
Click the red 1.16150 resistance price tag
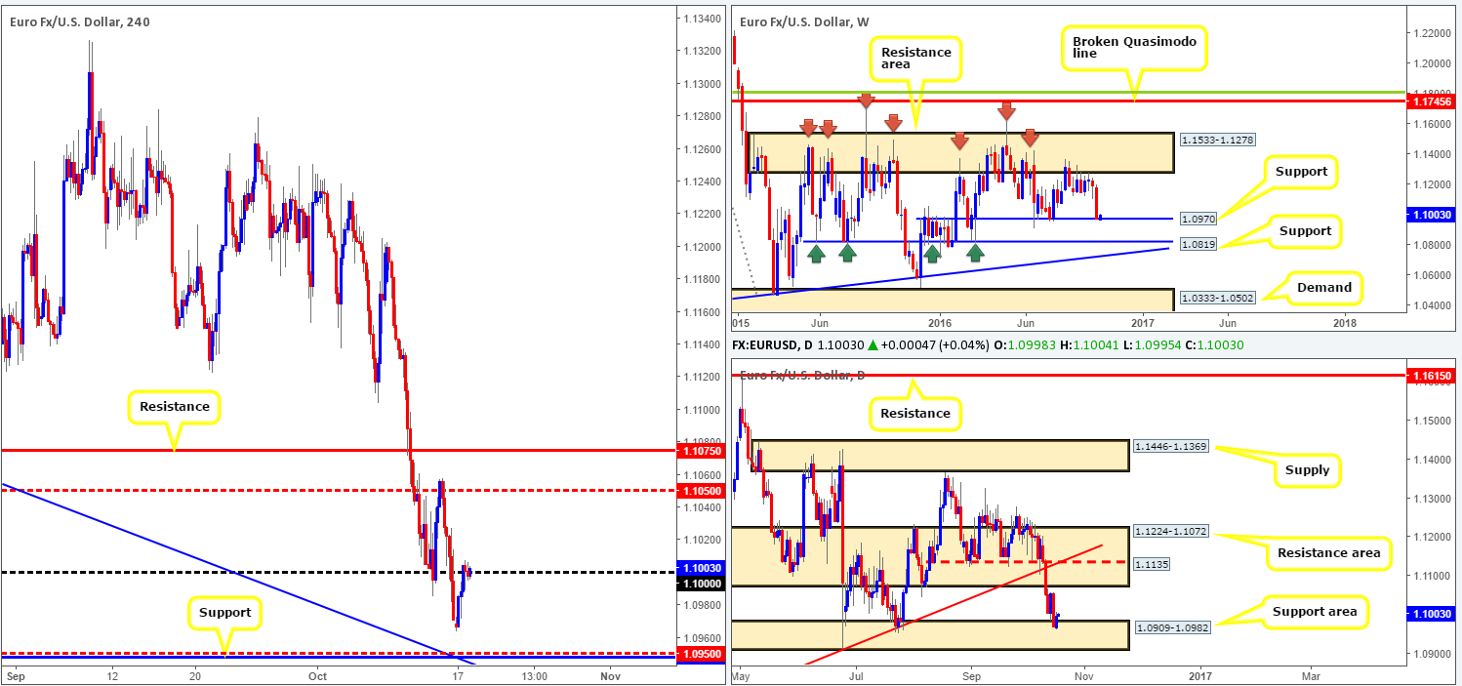[x=1431, y=375]
